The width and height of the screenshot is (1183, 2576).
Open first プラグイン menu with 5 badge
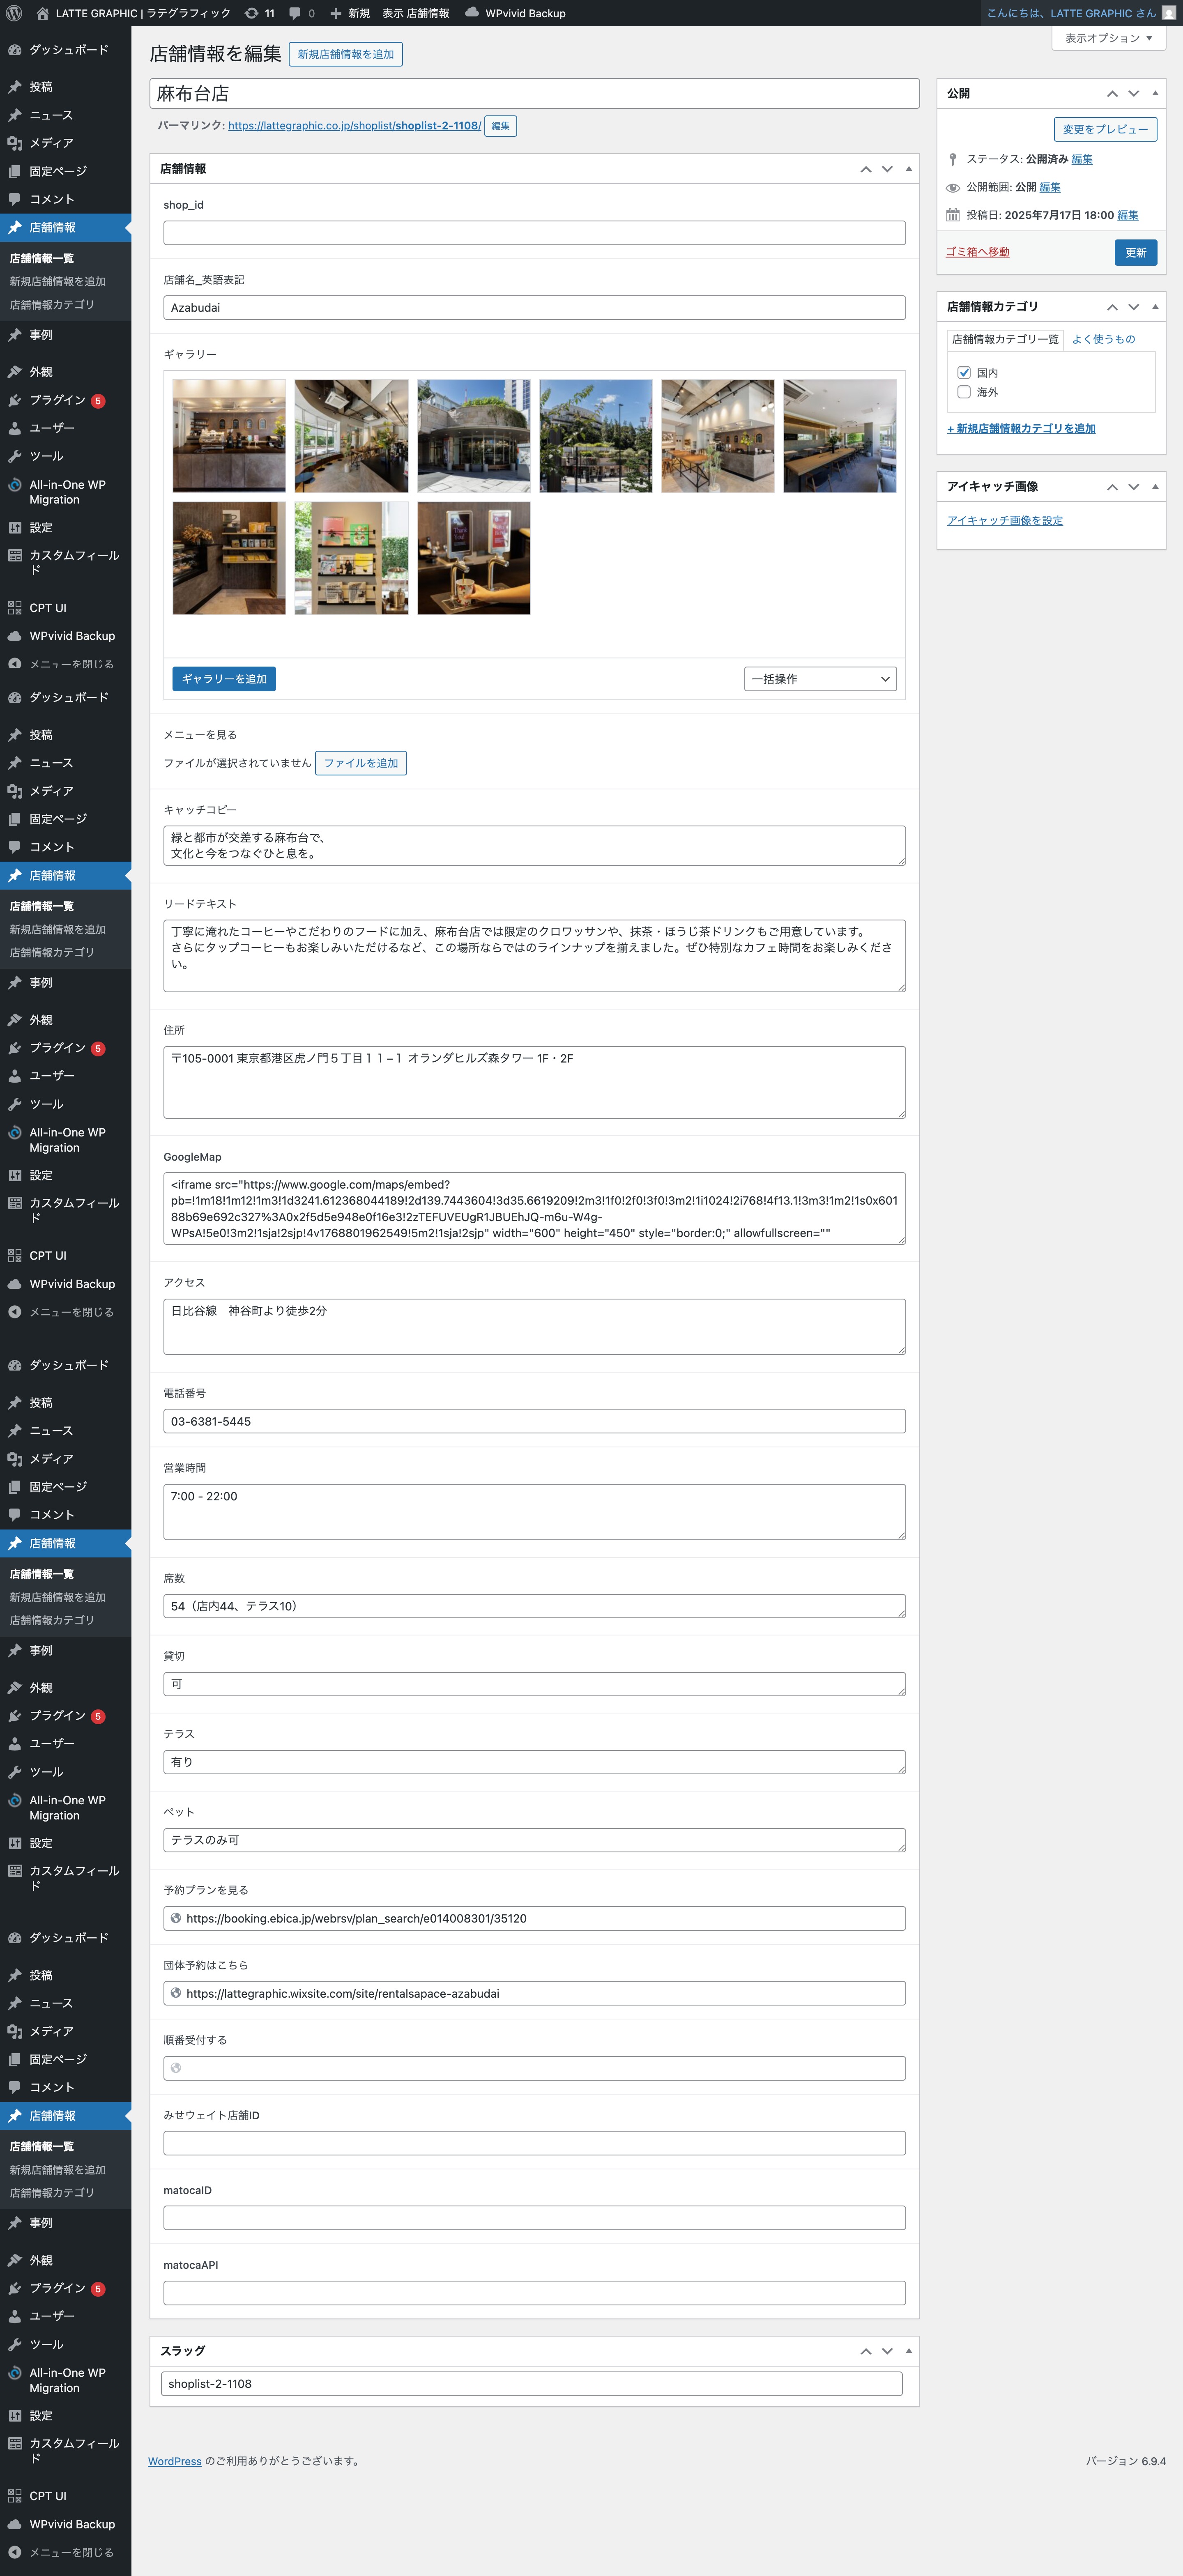57,400
